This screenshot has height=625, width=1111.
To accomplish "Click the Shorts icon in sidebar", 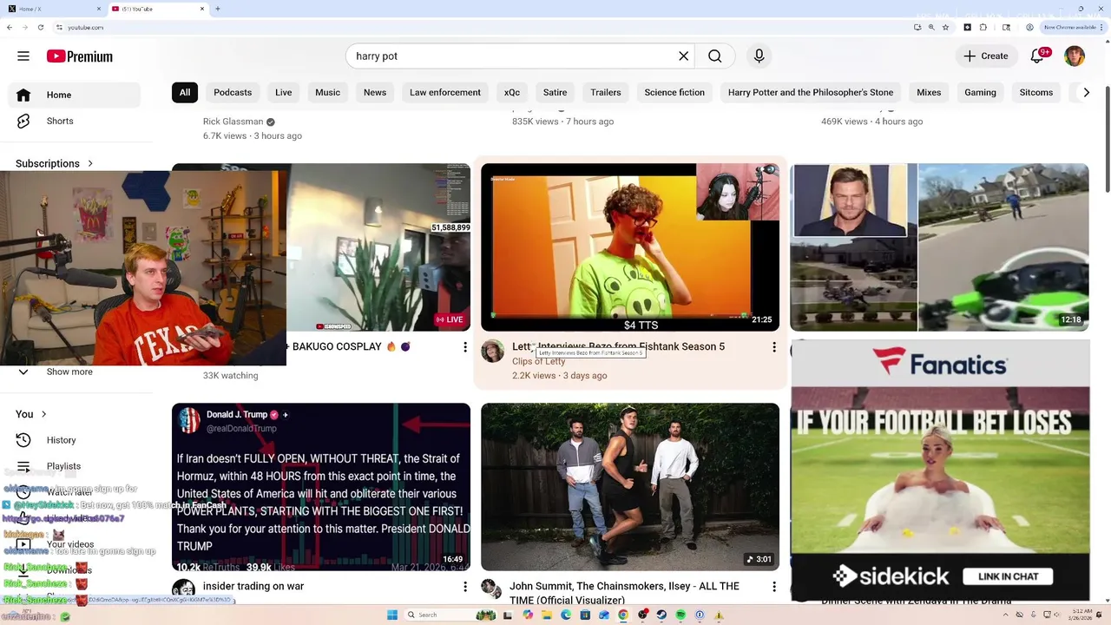I will [x=23, y=121].
